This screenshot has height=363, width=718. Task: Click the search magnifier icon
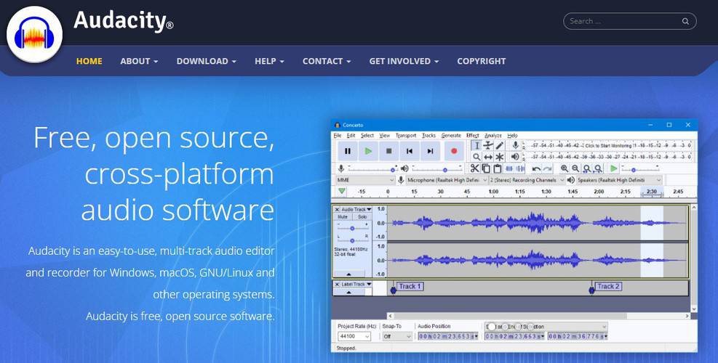pos(685,21)
